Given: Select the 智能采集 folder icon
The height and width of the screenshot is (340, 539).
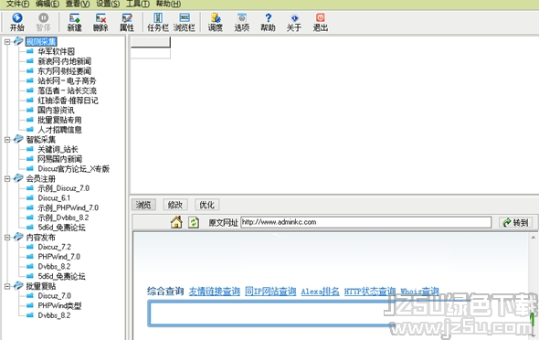Looking at the screenshot, I should [18, 139].
